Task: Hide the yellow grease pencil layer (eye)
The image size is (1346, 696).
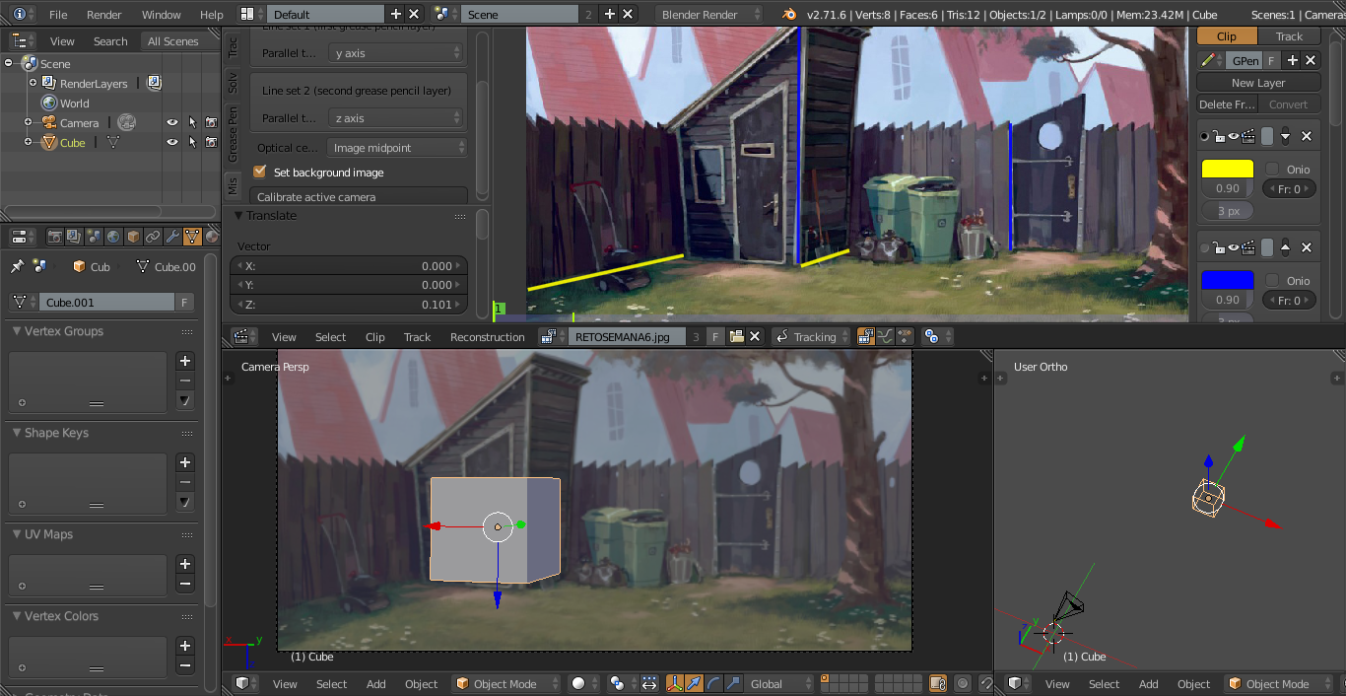Action: [x=1233, y=136]
